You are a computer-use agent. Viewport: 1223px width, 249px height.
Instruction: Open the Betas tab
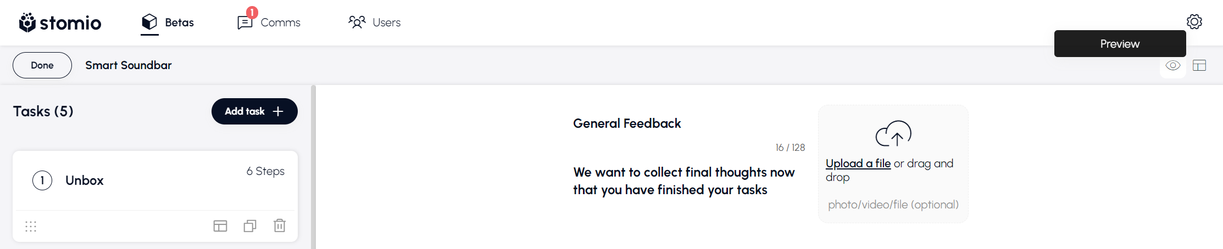click(168, 22)
